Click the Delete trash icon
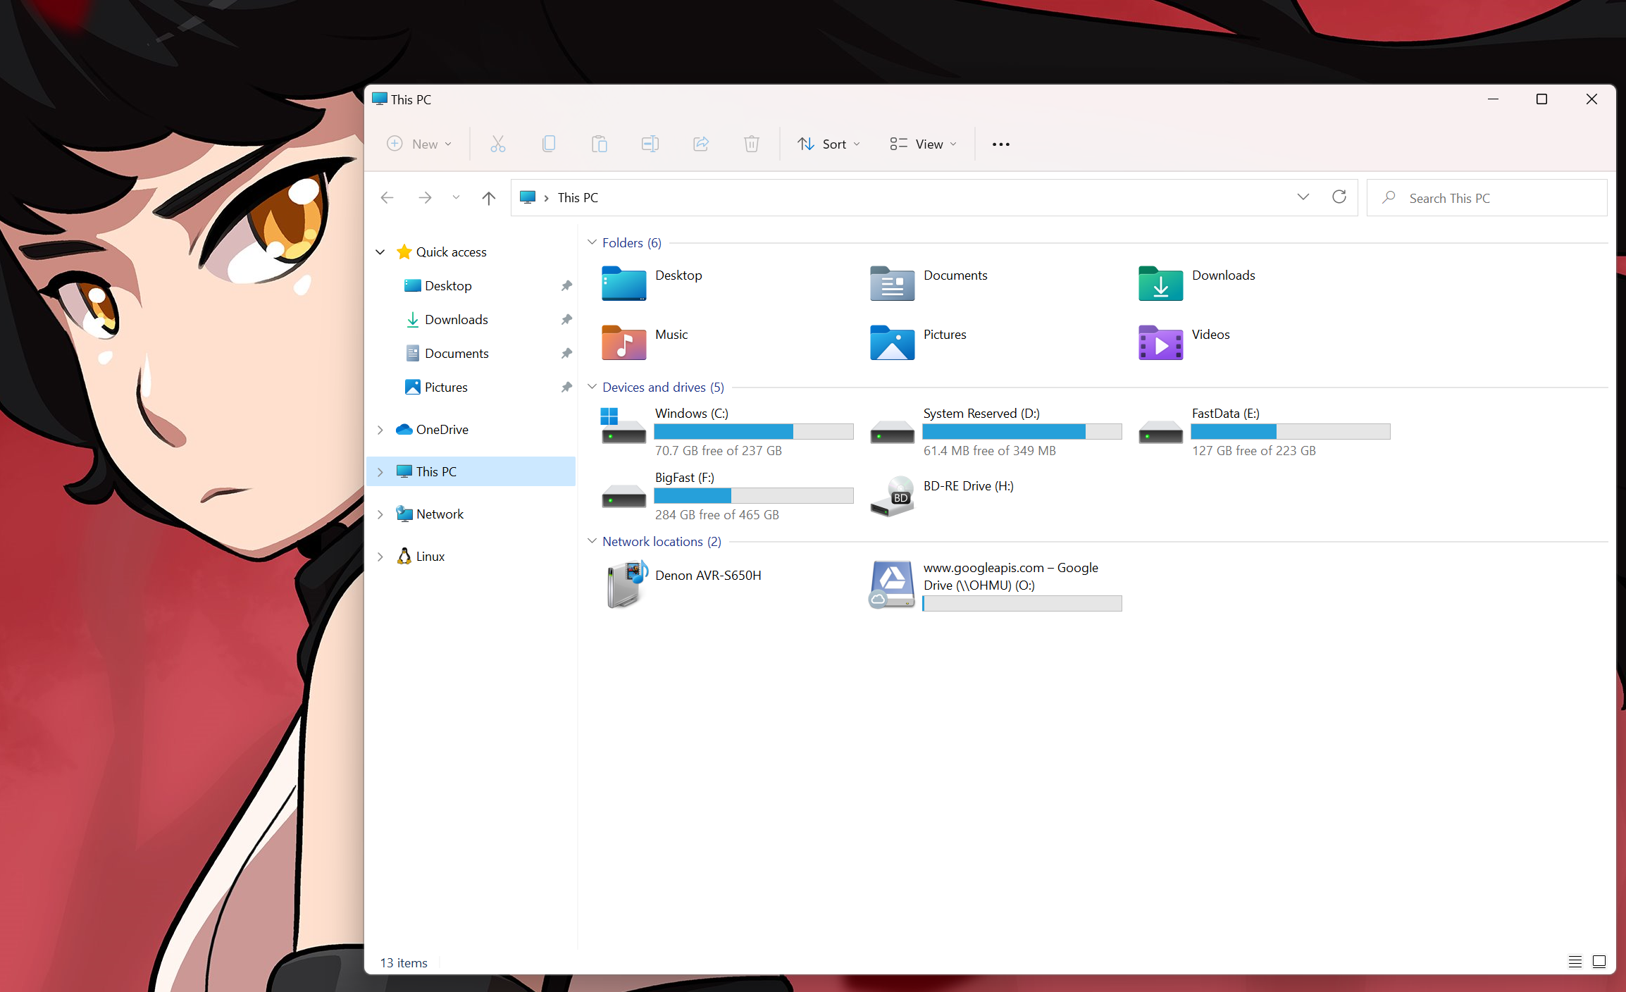The height and width of the screenshot is (992, 1626). tap(752, 144)
